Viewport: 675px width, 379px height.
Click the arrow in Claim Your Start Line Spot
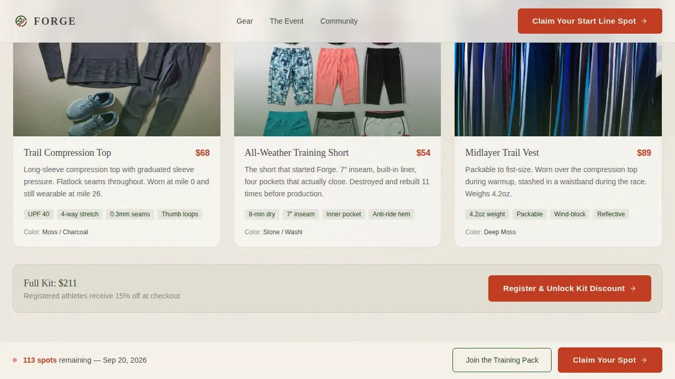644,21
